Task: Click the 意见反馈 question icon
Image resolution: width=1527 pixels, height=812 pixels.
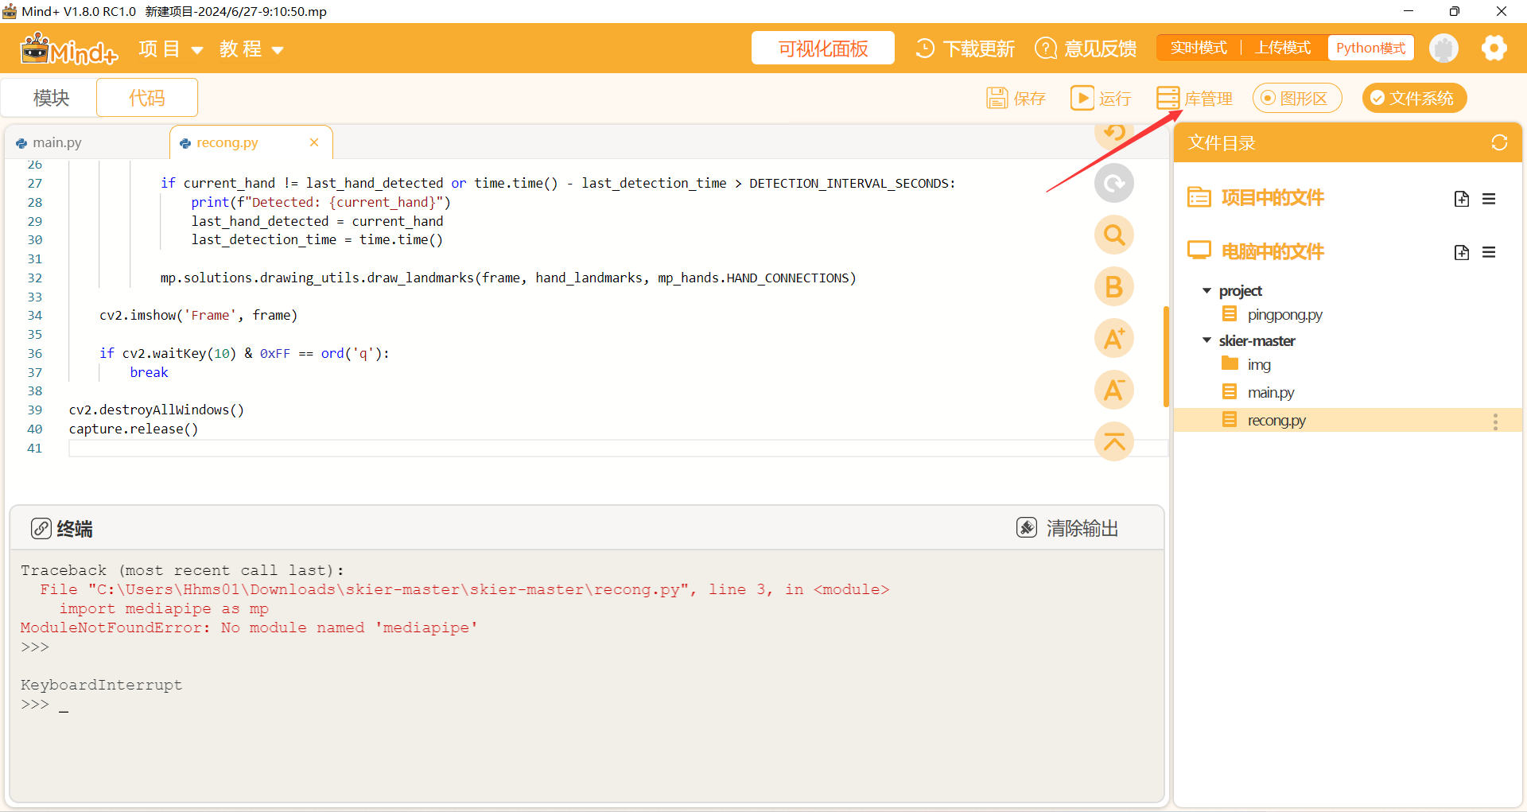Action: tap(1046, 49)
